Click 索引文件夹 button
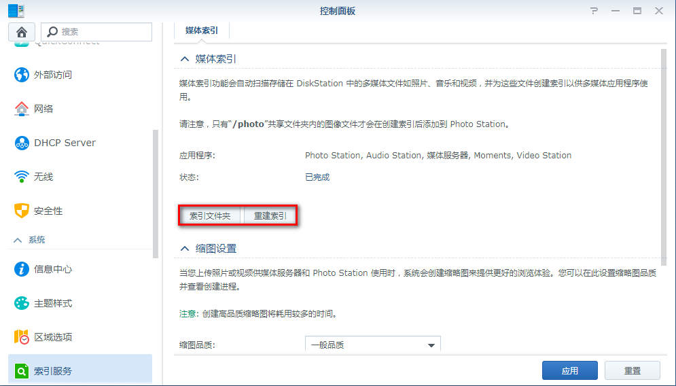The image size is (676, 386). [x=210, y=215]
